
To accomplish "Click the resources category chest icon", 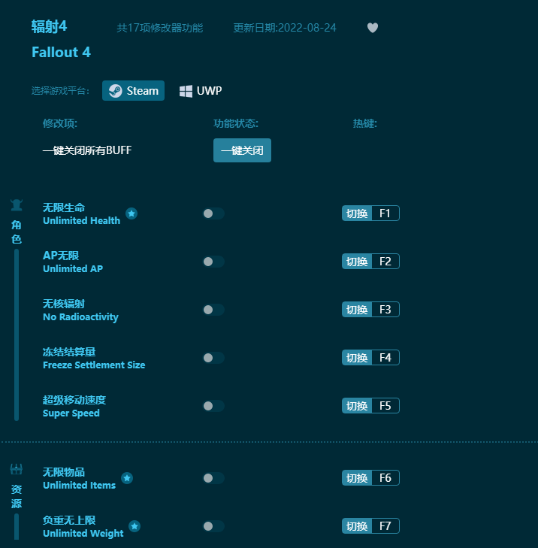I will [17, 469].
